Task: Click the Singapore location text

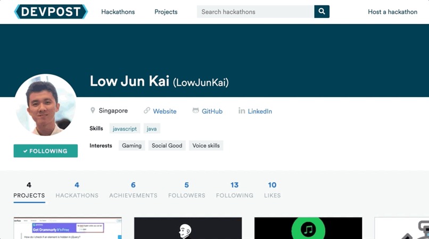Action: 113,110
